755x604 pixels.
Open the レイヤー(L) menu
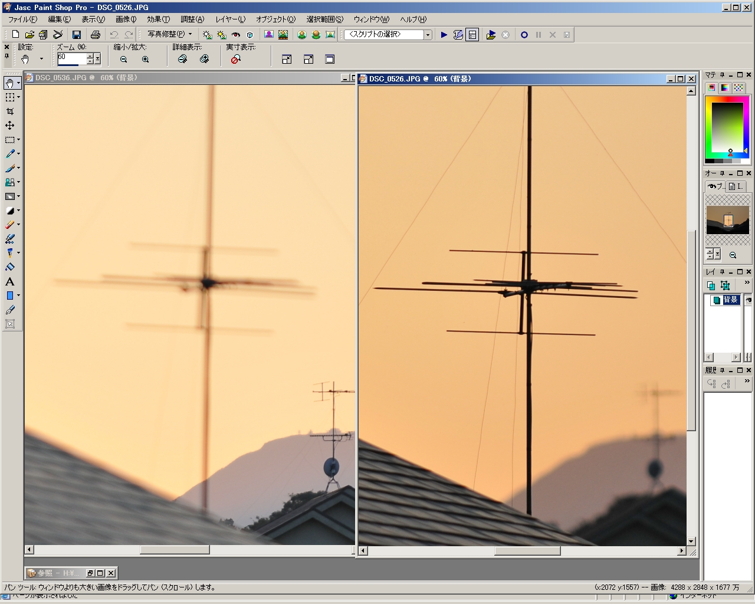(230, 19)
